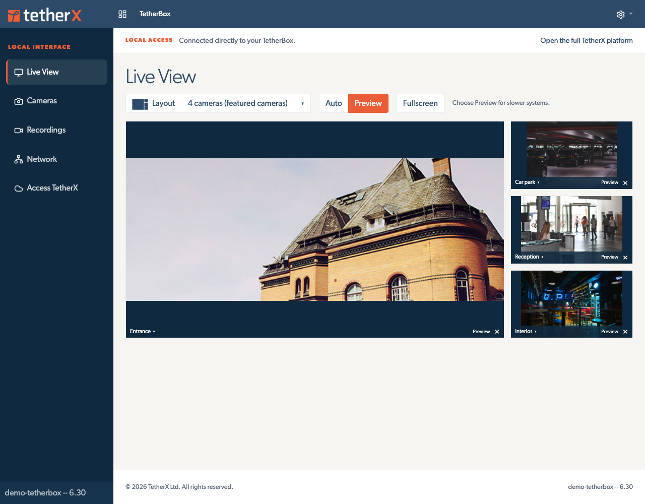Go to Live View in sidebar
Screen dimensions: 645x504
[57, 72]
